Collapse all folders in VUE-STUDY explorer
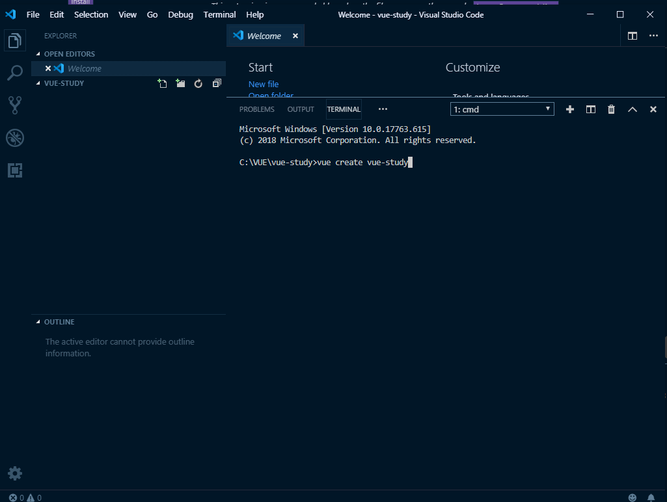This screenshot has width=667, height=502. pyautogui.click(x=217, y=83)
